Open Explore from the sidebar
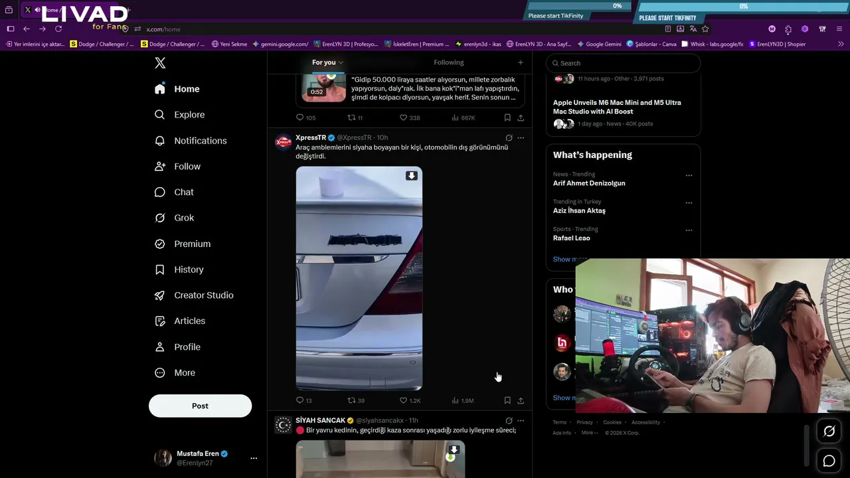 pos(179,115)
